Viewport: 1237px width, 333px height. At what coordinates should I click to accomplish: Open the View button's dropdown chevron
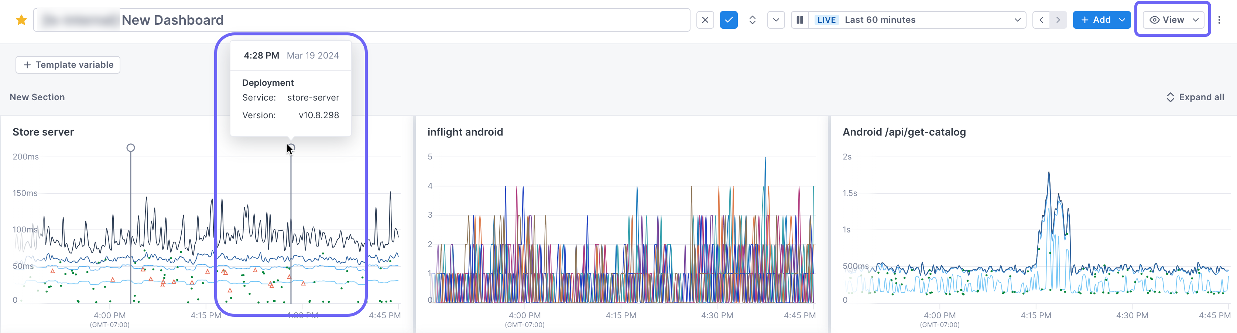click(x=1195, y=20)
